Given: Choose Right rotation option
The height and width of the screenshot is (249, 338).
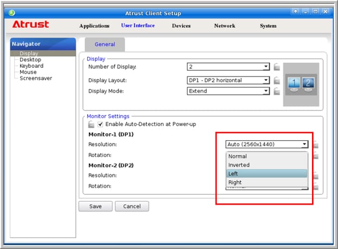Looking at the screenshot, I should [267, 182].
